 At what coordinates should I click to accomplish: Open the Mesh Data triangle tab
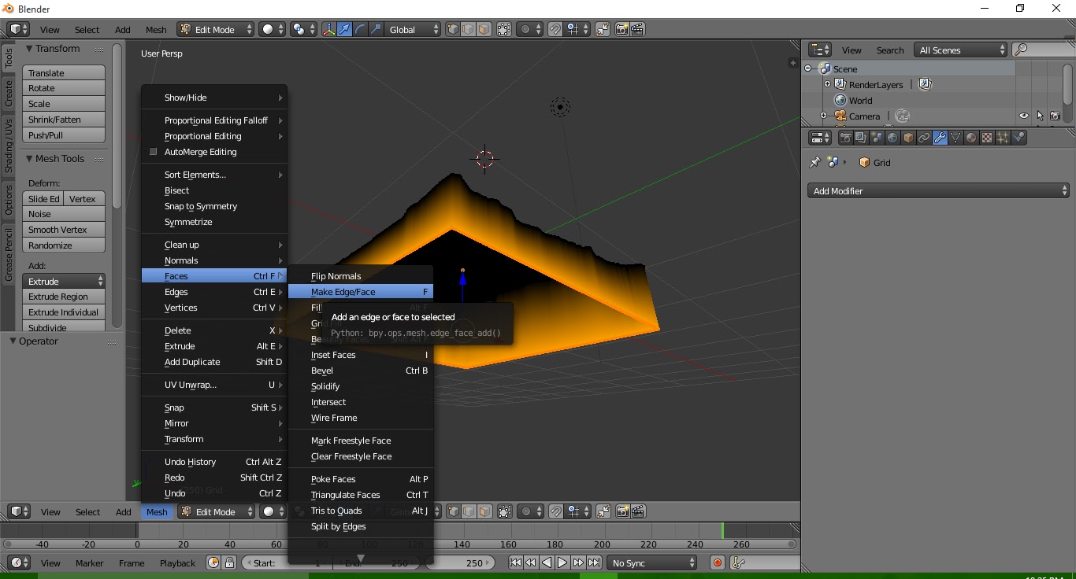pyautogui.click(x=955, y=138)
